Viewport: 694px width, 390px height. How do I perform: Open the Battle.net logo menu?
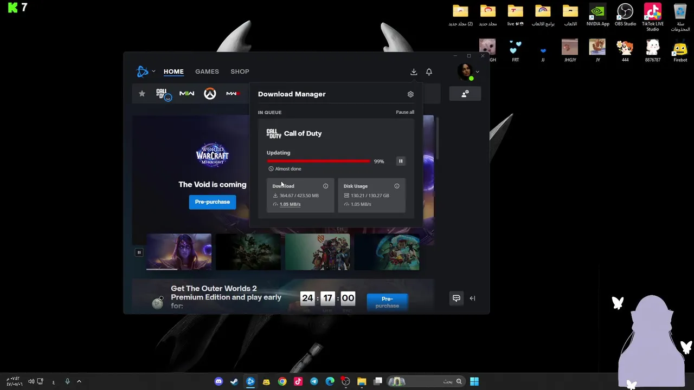click(x=143, y=71)
